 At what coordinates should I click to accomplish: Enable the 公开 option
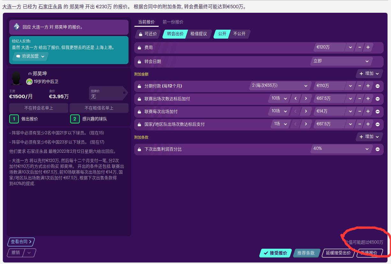[x=222, y=33]
